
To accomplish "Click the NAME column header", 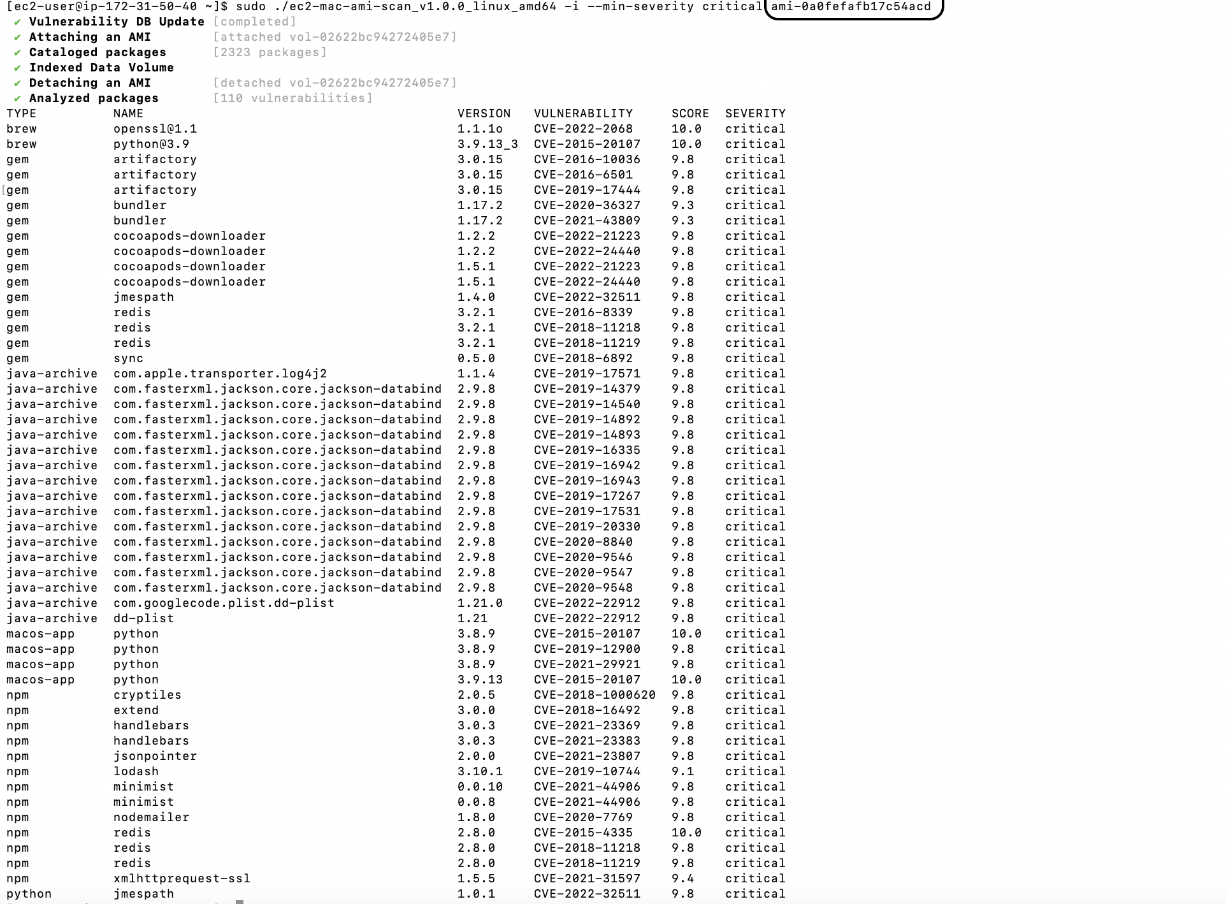I will coord(129,113).
